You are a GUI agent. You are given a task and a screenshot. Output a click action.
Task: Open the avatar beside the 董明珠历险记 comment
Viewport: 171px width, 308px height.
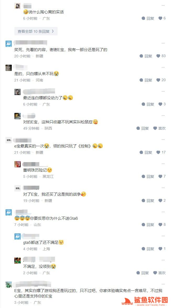(18, 164)
